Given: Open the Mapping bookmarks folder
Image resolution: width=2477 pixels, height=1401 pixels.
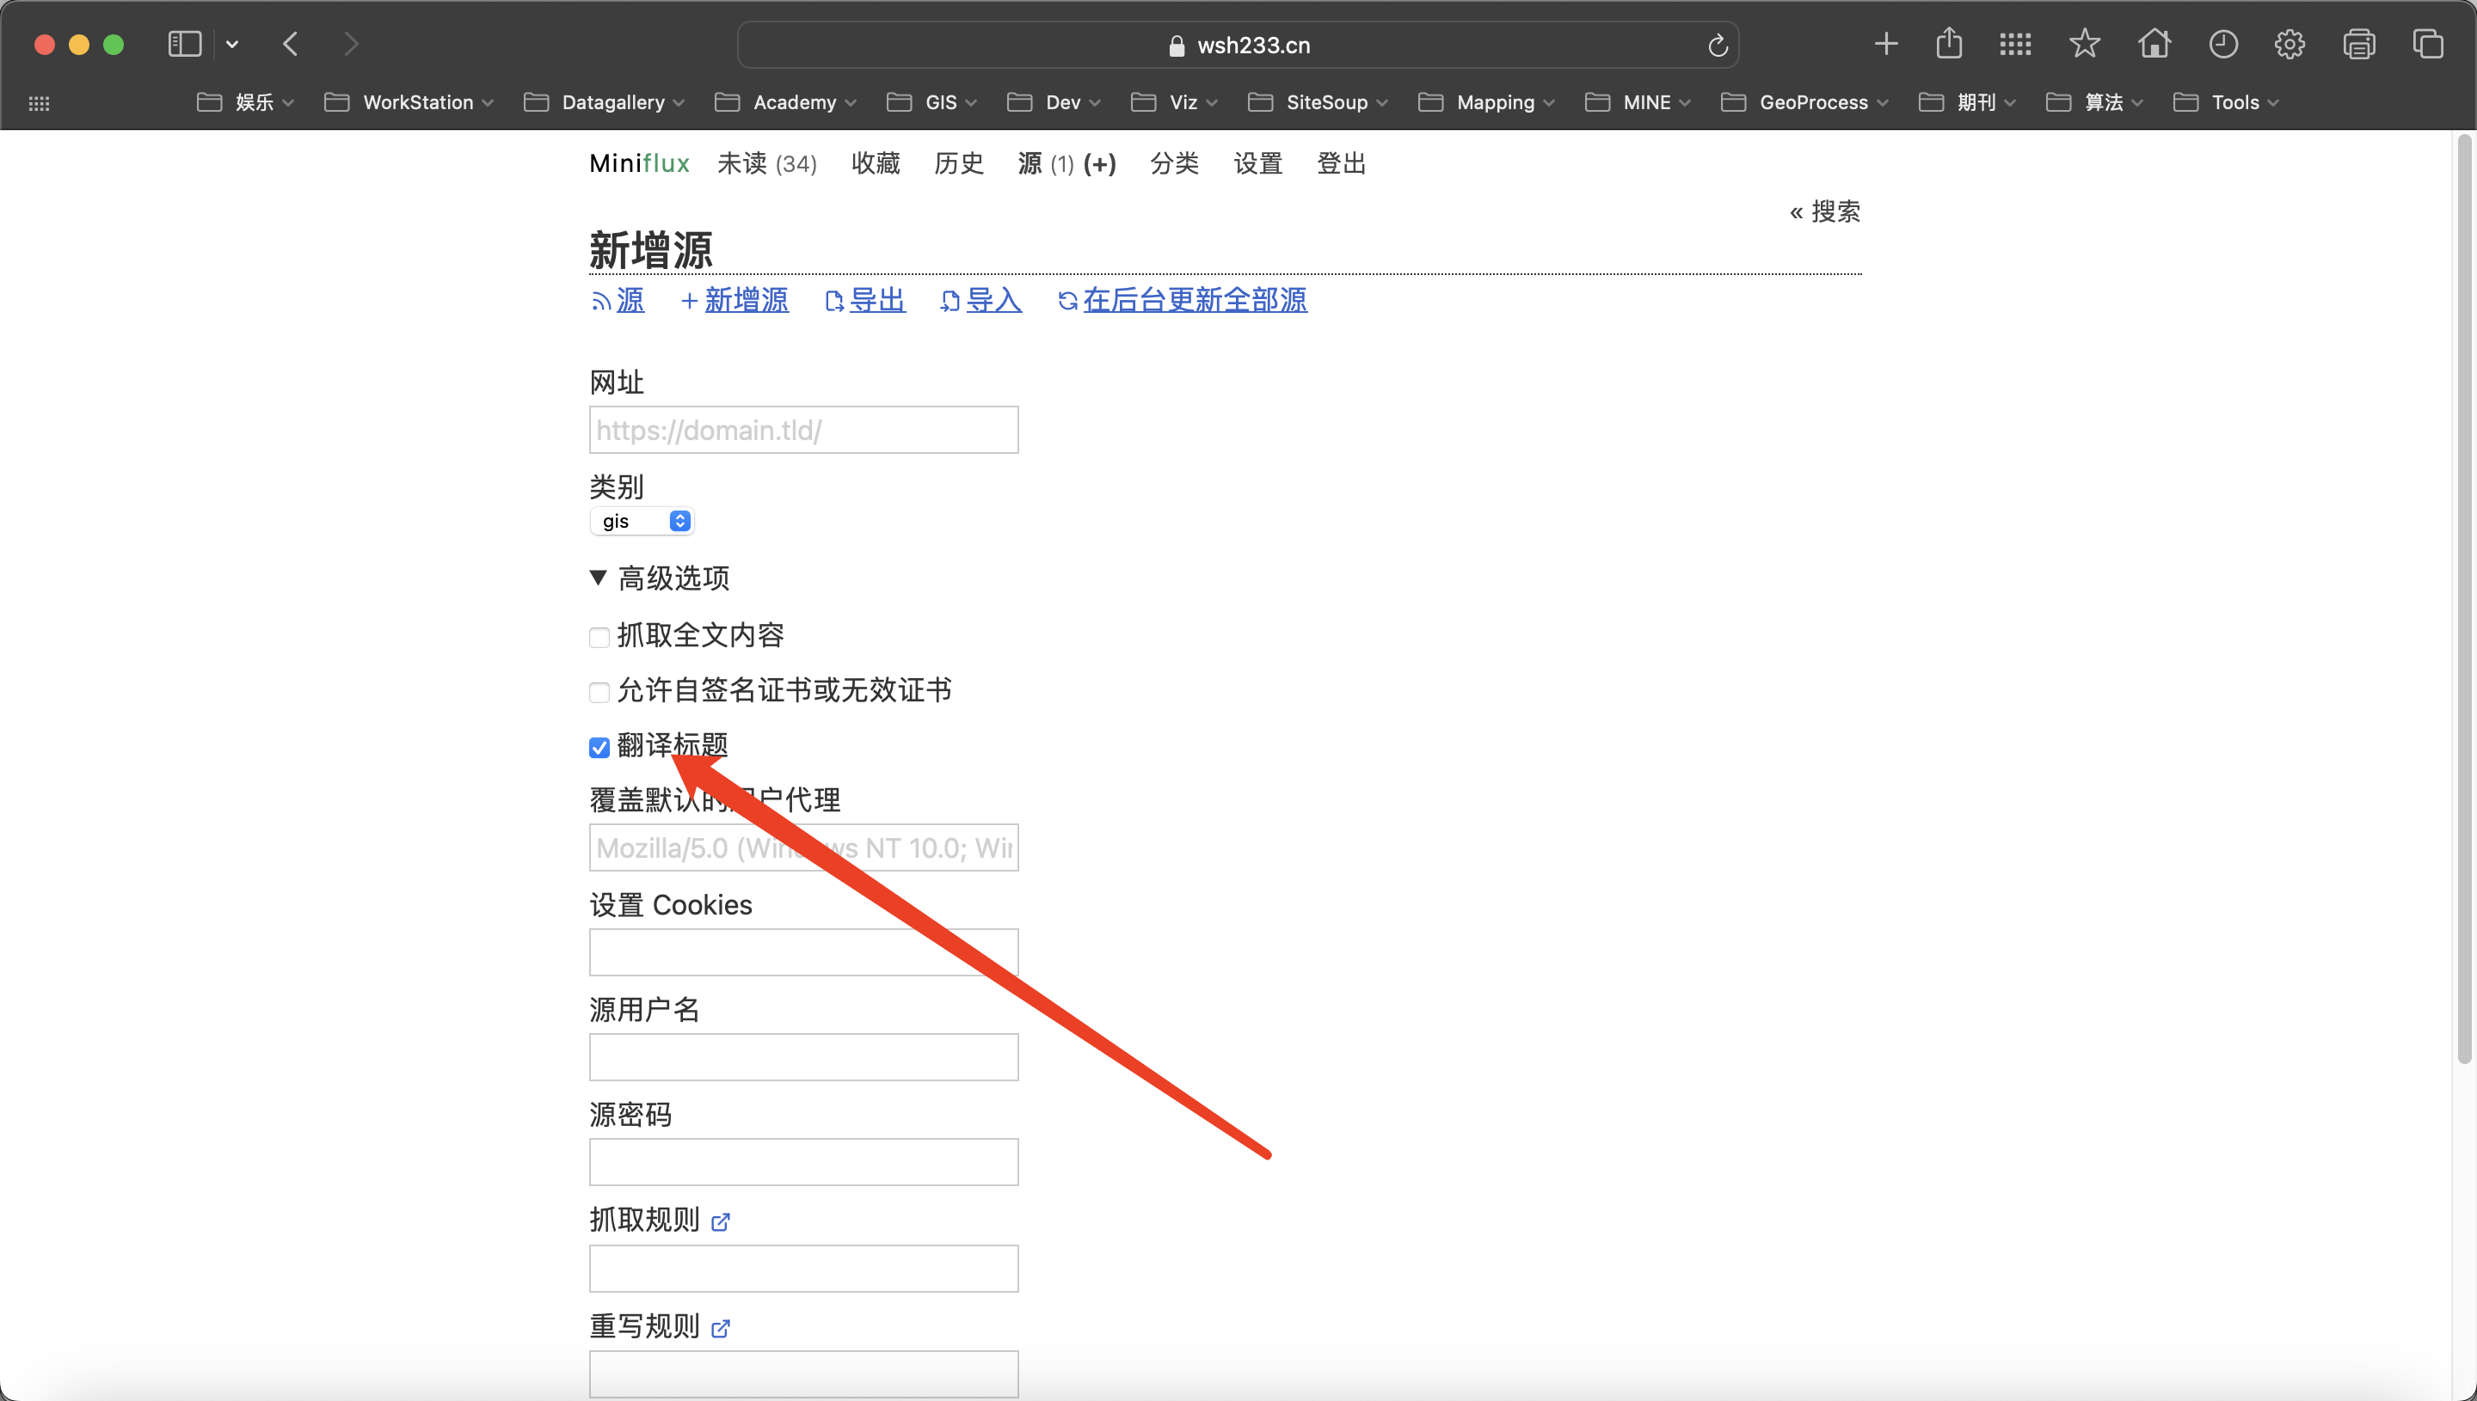Looking at the screenshot, I should 1485,102.
